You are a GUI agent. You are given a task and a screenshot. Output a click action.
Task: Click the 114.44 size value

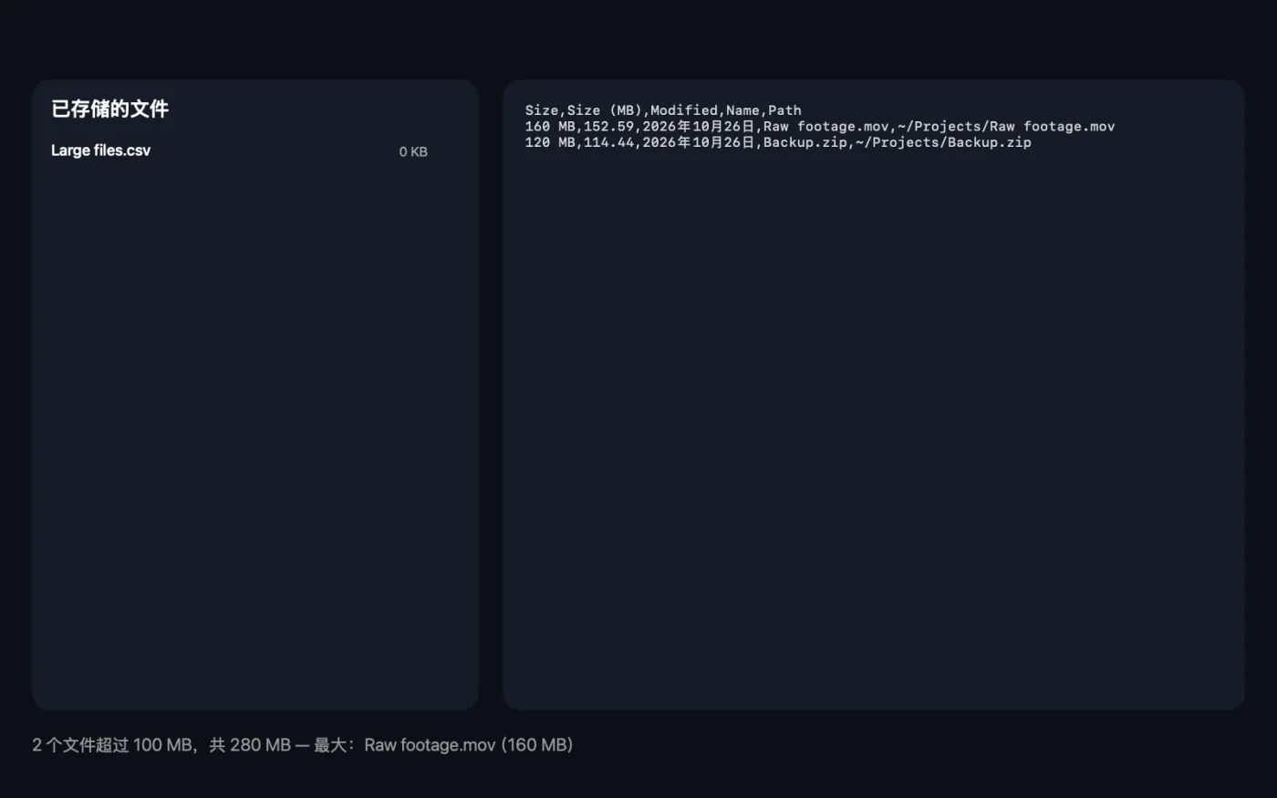pos(608,142)
